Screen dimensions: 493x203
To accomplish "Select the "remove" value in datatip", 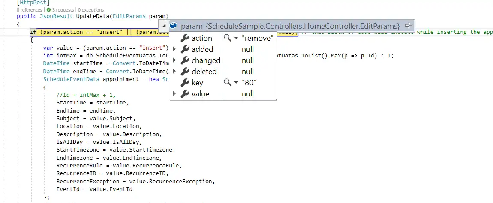I will click(x=258, y=38).
